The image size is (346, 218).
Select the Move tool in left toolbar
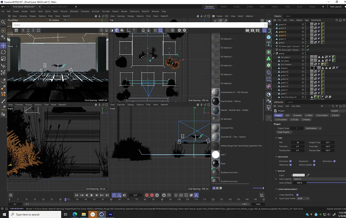pos(3,45)
